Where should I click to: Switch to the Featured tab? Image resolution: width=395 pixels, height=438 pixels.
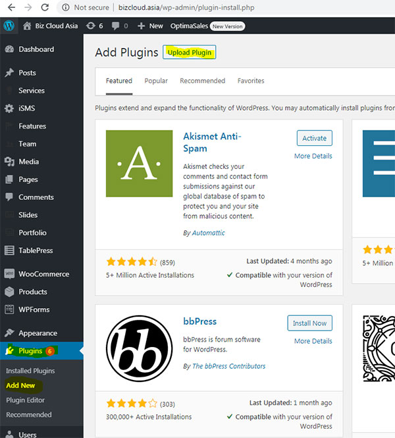coord(119,80)
